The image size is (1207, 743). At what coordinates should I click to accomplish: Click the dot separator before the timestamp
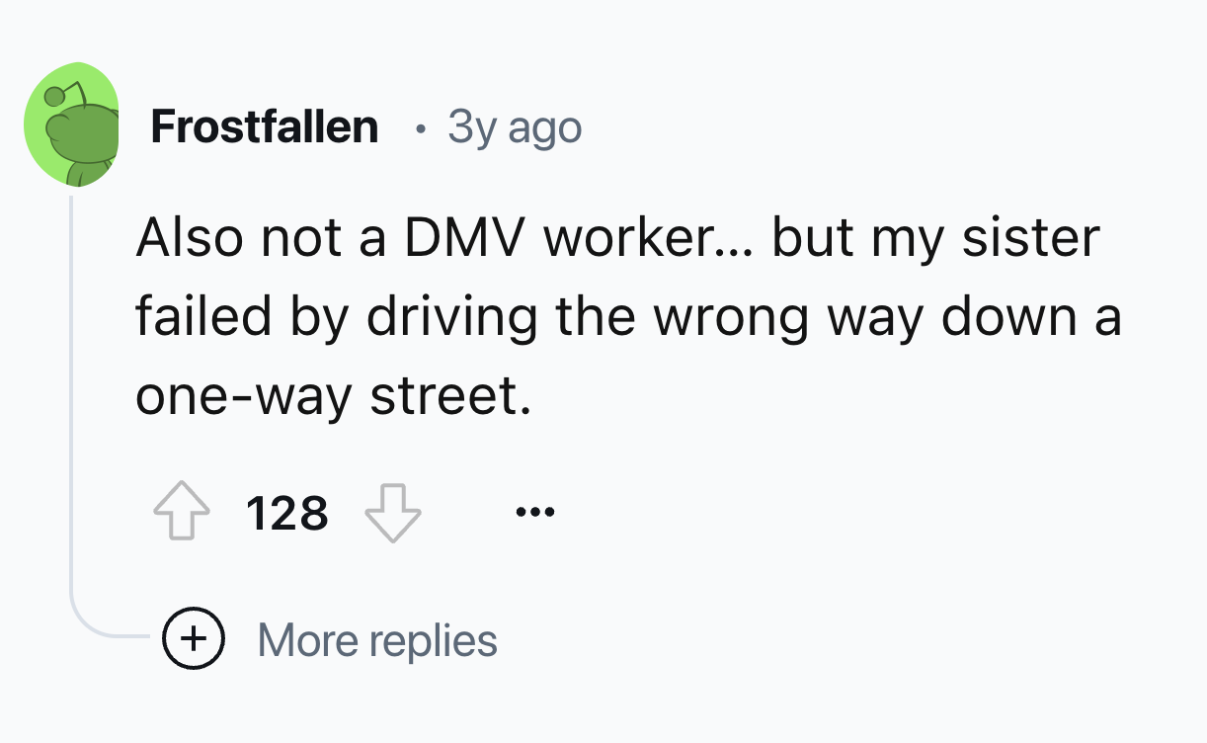point(422,129)
